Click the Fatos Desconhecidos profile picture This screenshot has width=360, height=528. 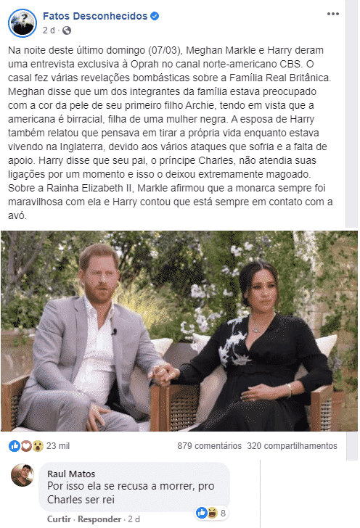click(x=22, y=23)
